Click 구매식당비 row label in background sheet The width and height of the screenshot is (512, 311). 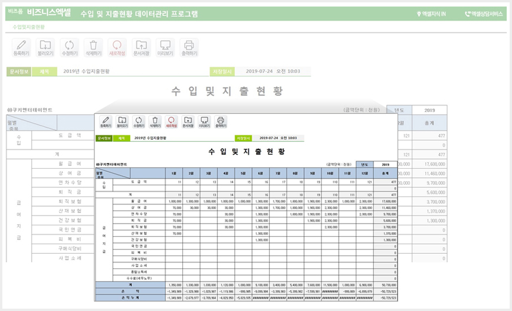(70, 248)
